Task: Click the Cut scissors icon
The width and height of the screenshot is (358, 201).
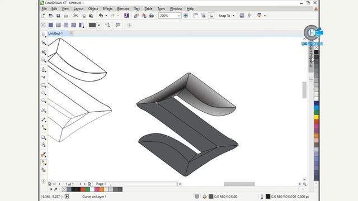Action: click(x=76, y=16)
